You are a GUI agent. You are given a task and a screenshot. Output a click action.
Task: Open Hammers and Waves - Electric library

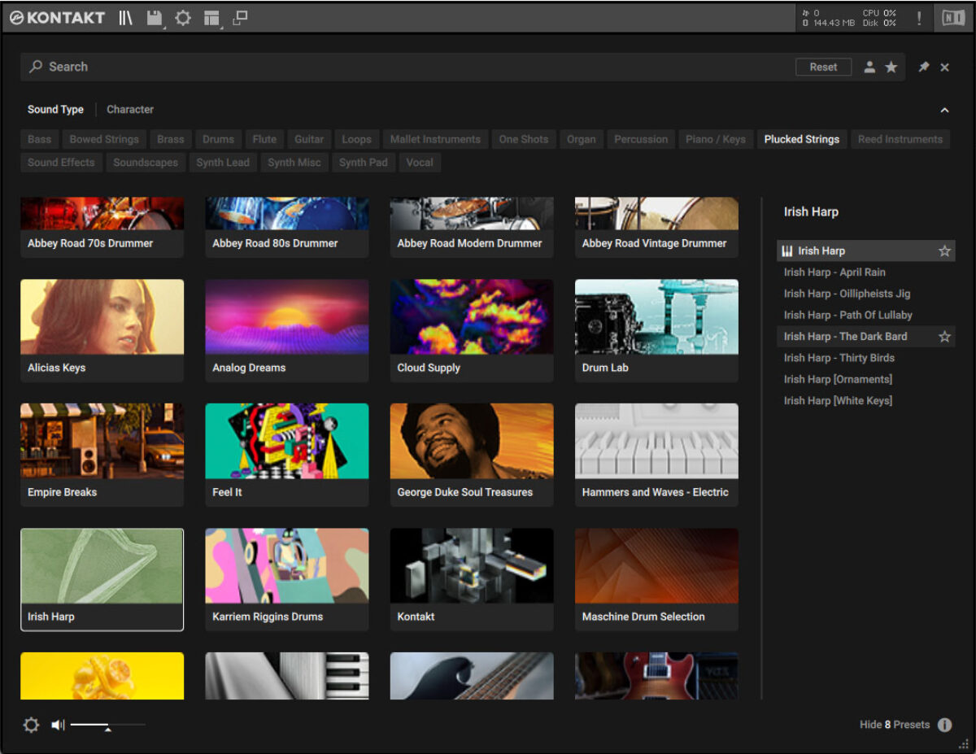[x=656, y=455]
